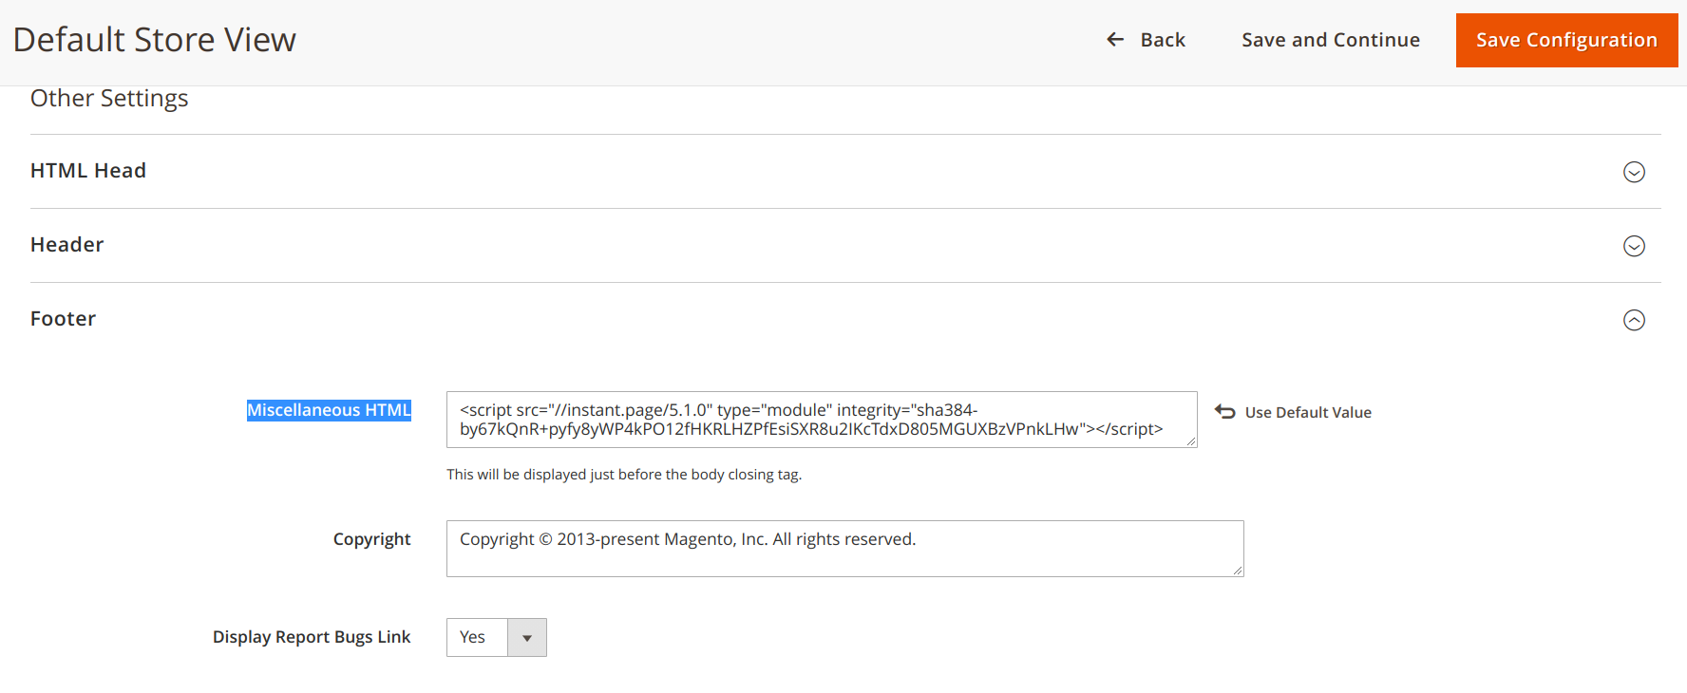Click the Header section title
The image size is (1687, 693).
67,245
